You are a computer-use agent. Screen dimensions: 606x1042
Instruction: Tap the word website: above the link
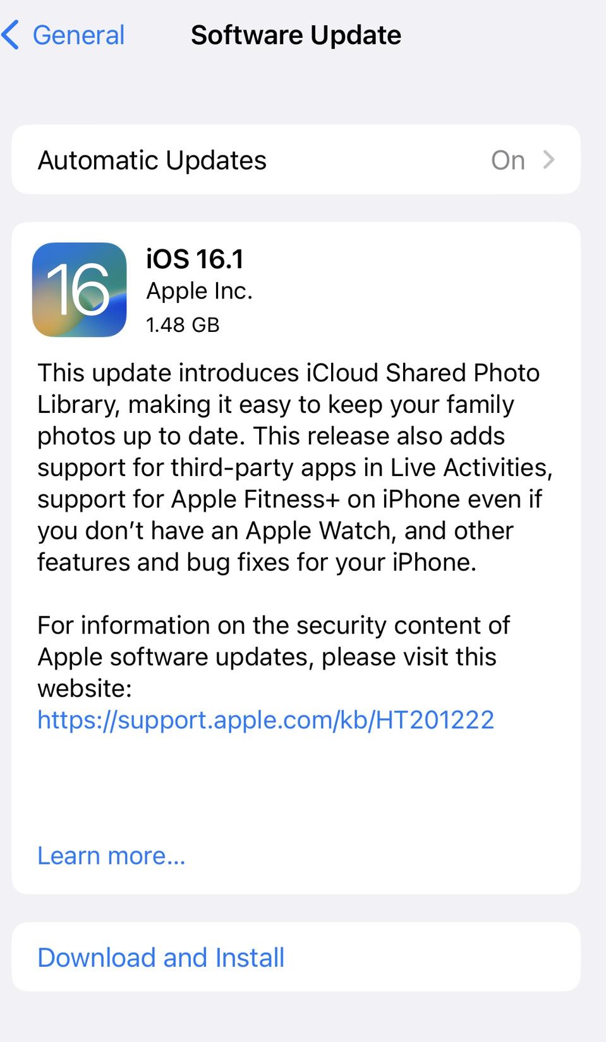(x=85, y=689)
